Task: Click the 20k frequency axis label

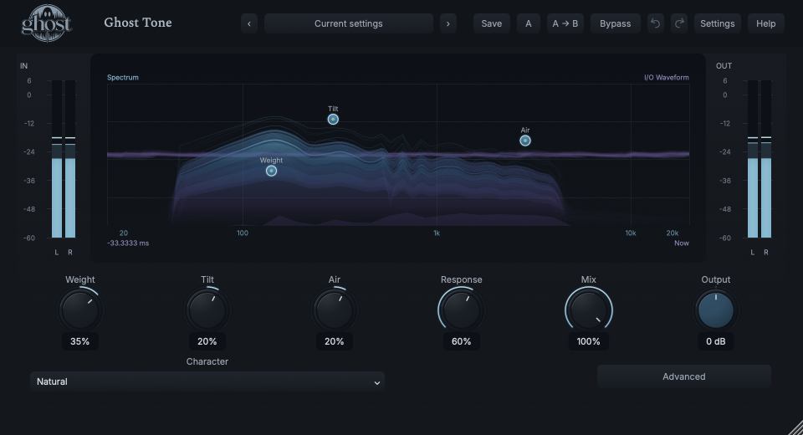Action: [x=673, y=233]
